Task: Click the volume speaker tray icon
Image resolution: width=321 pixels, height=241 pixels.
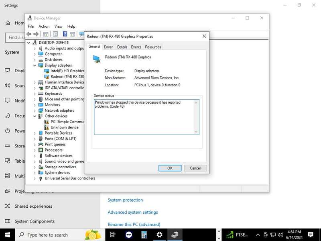Action: pyautogui.click(x=280, y=235)
